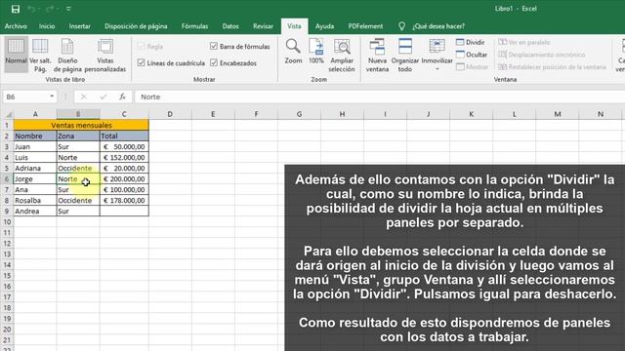Click Desplazamiento sincrónico
The image size is (625, 351).
point(542,55)
